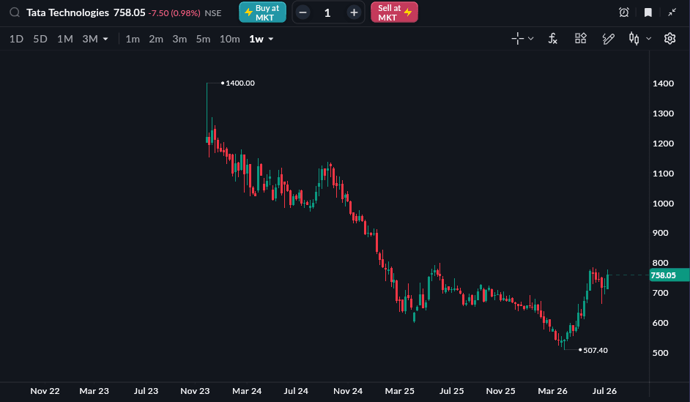The image size is (690, 402).
Task: Switch to 2m candle interval
Action: [156, 39]
